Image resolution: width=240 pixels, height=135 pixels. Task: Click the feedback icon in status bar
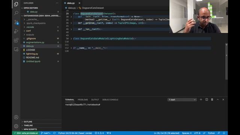[219, 133]
